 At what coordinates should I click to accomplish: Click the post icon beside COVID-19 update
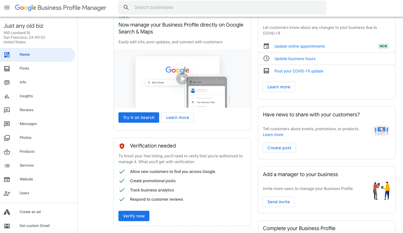pyautogui.click(x=266, y=71)
